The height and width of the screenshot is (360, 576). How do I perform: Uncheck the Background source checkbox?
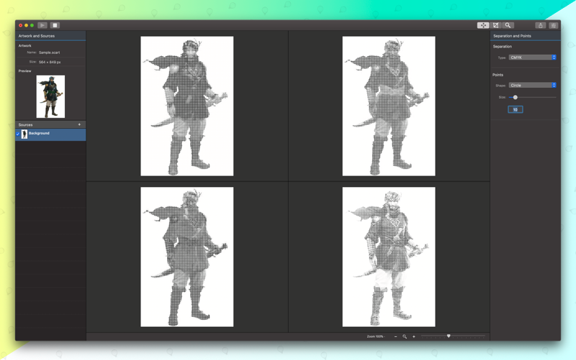[x=17, y=134]
